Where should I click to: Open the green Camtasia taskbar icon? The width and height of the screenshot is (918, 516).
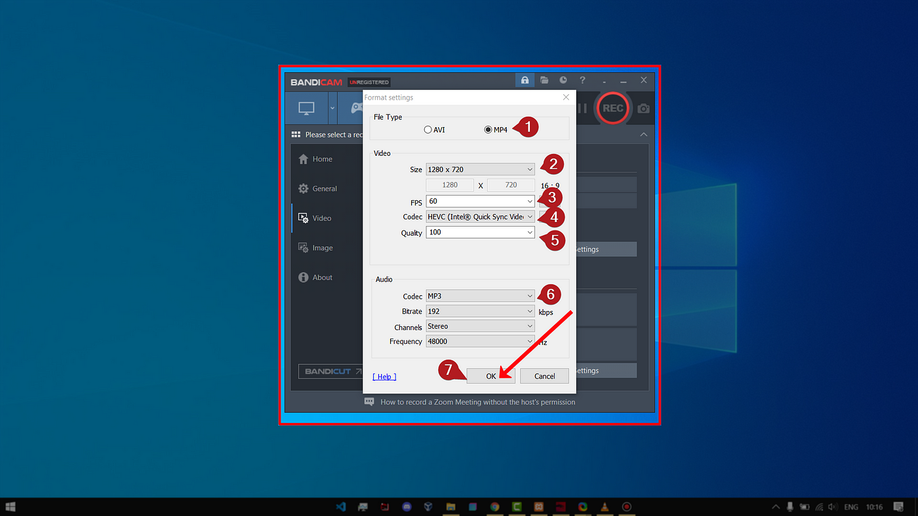pos(517,507)
